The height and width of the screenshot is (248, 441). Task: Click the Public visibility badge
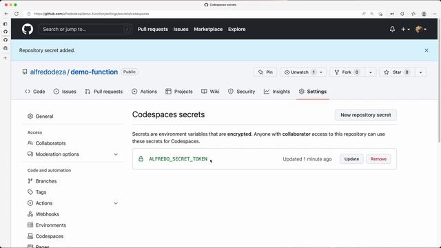[x=130, y=72]
